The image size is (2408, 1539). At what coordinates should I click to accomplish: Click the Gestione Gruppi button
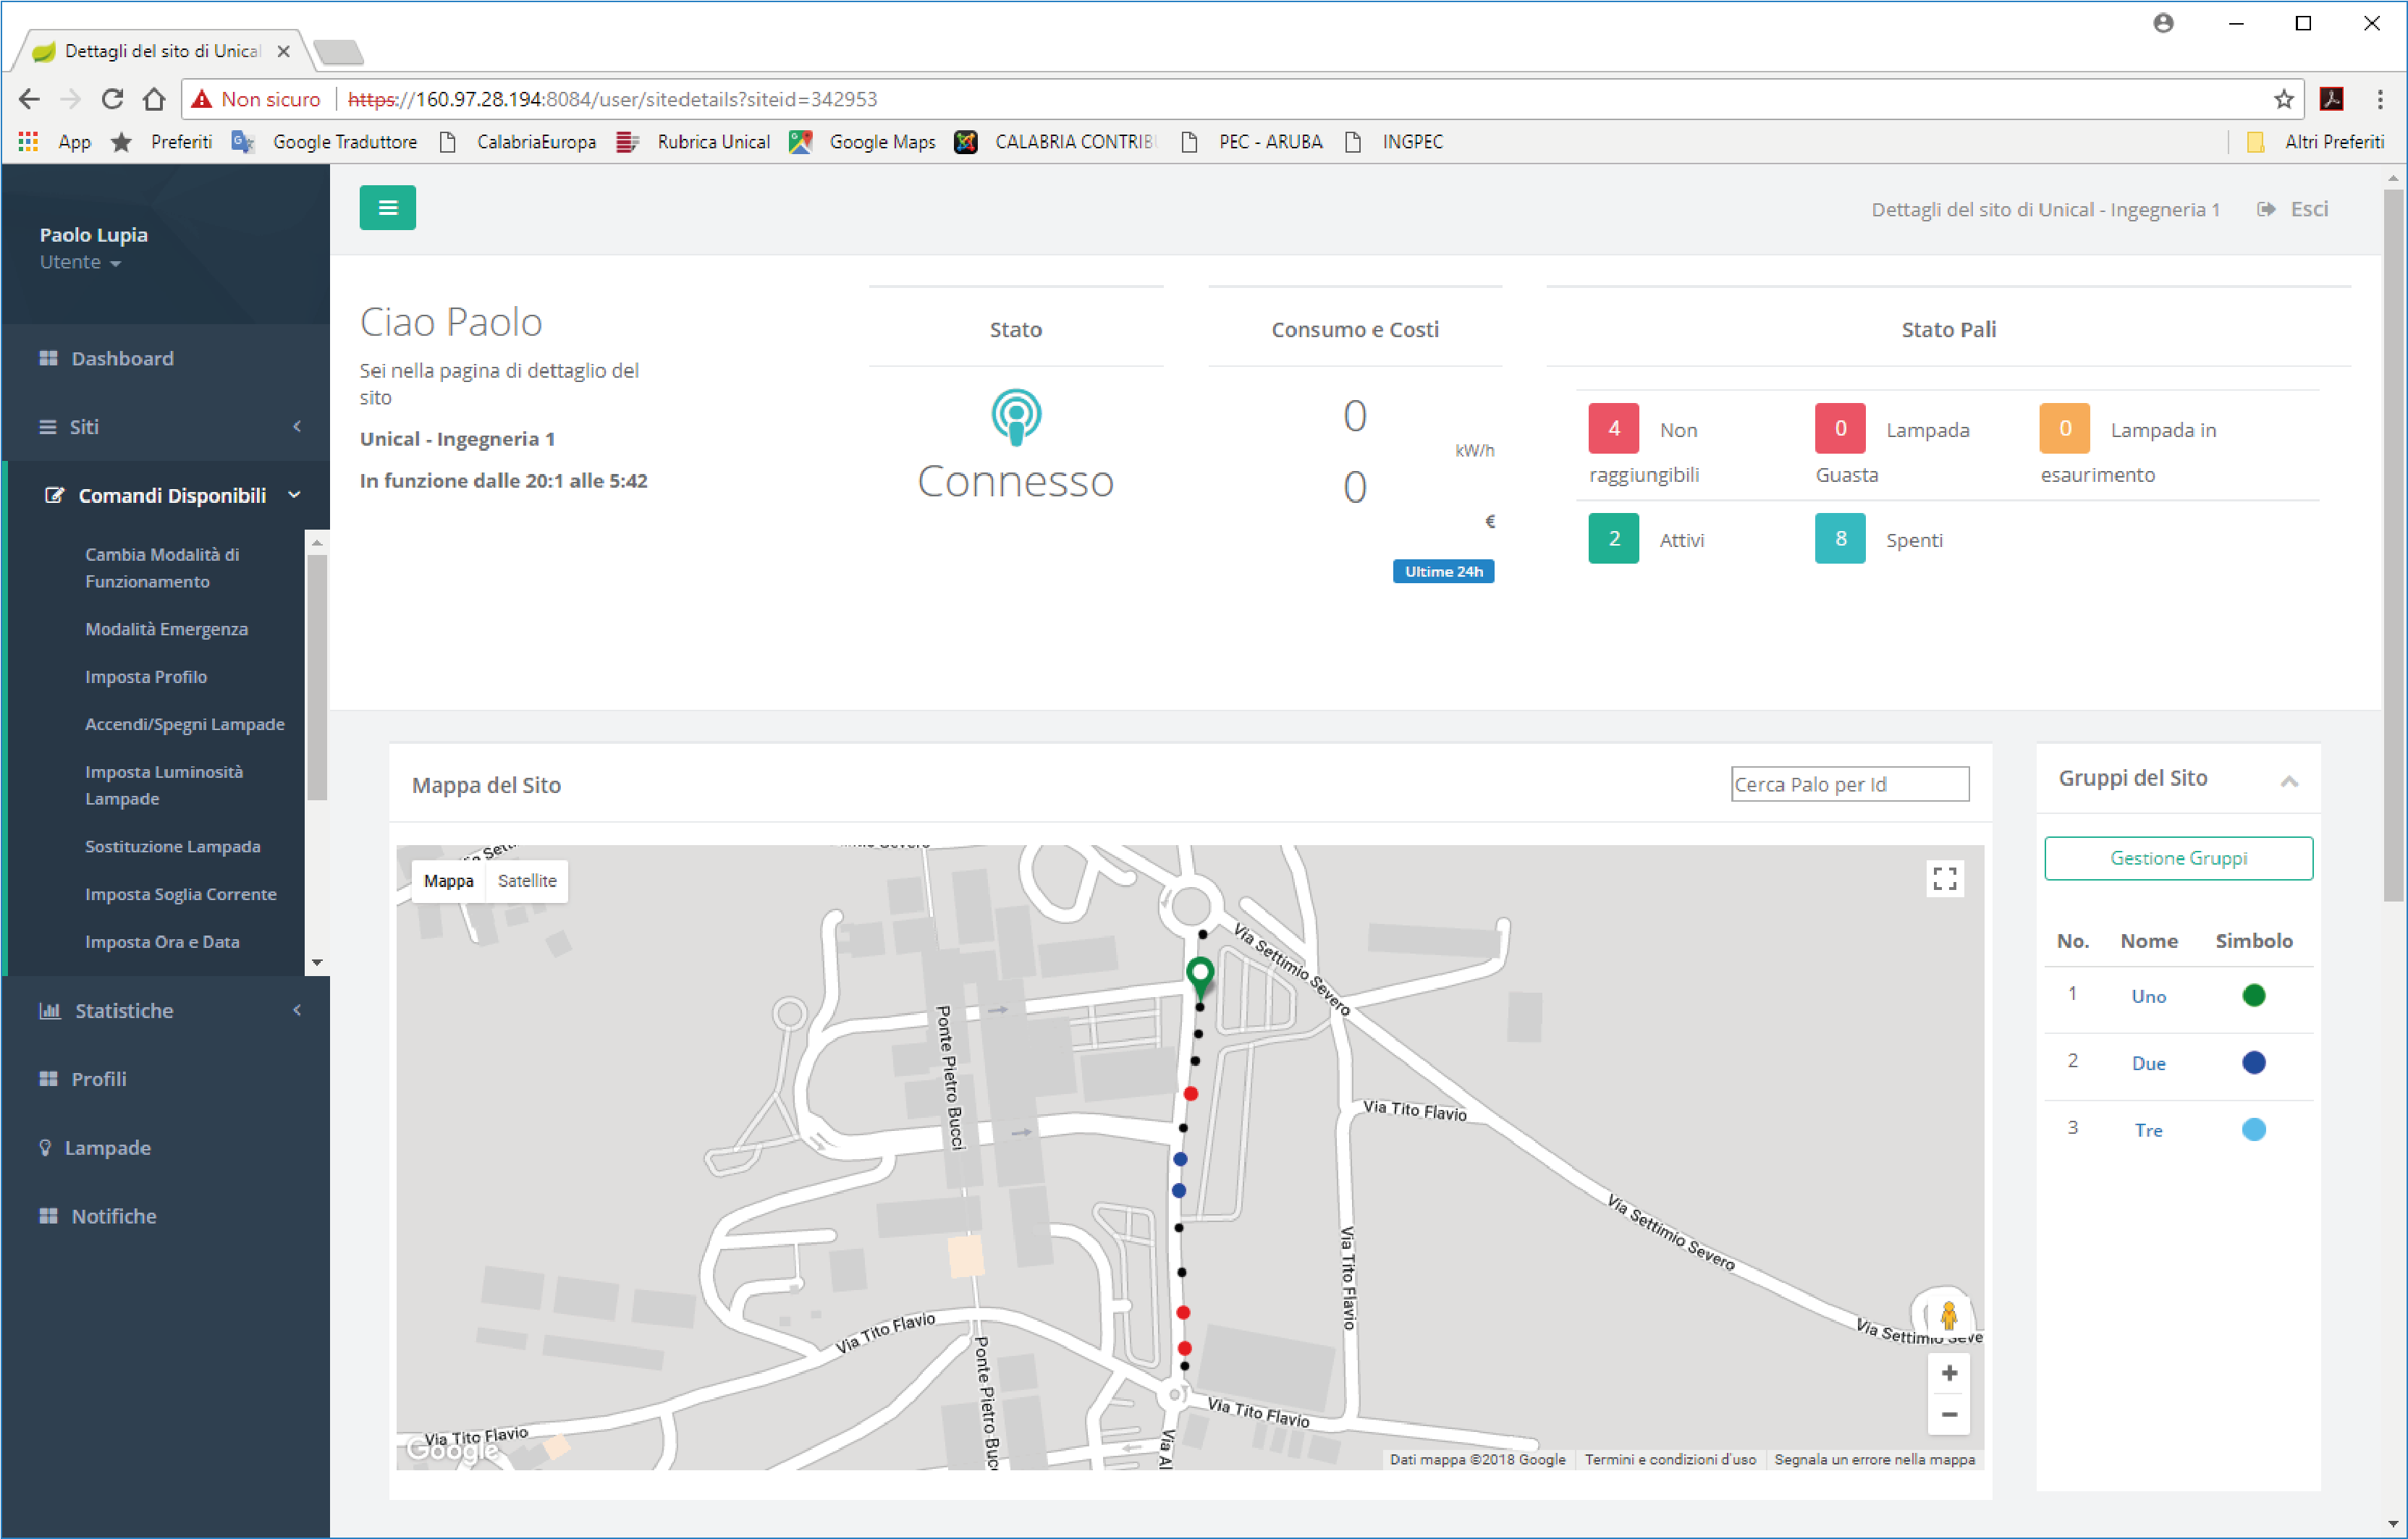[2178, 858]
